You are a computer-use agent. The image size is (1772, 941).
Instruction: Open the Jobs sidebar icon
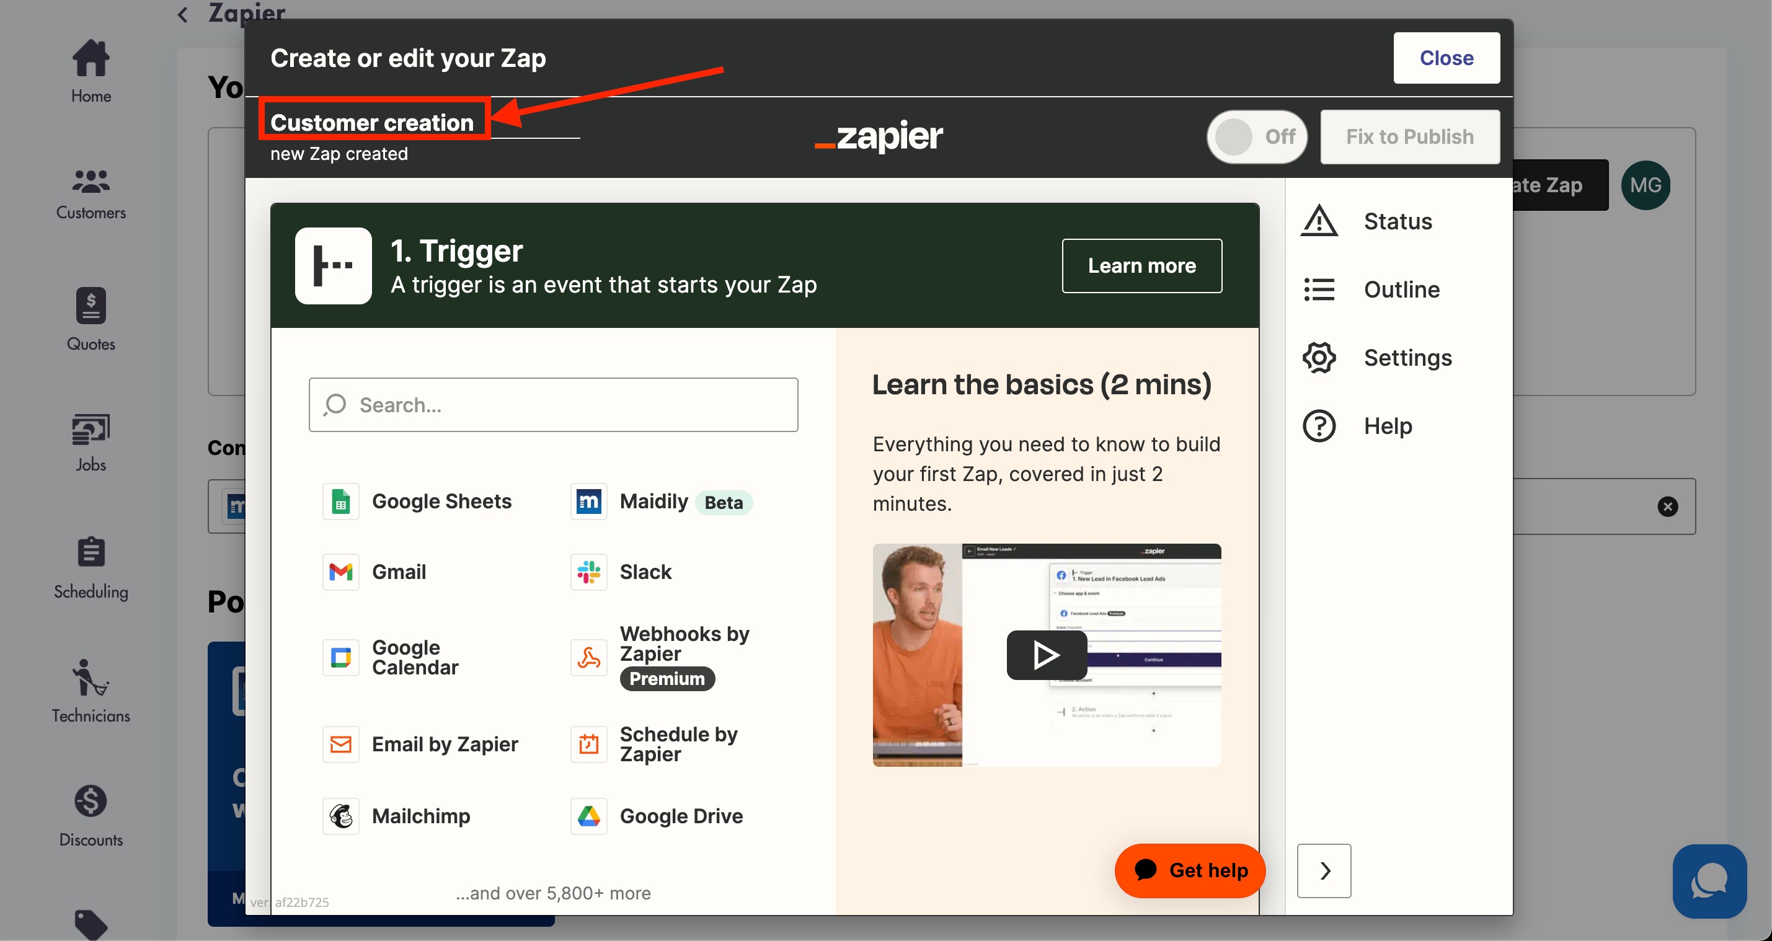91,428
